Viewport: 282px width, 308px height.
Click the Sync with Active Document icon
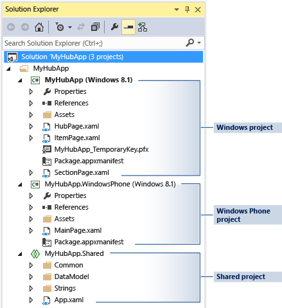pos(81,27)
